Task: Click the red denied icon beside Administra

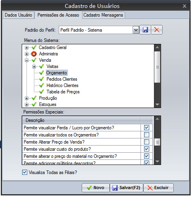Action: pos(34,54)
